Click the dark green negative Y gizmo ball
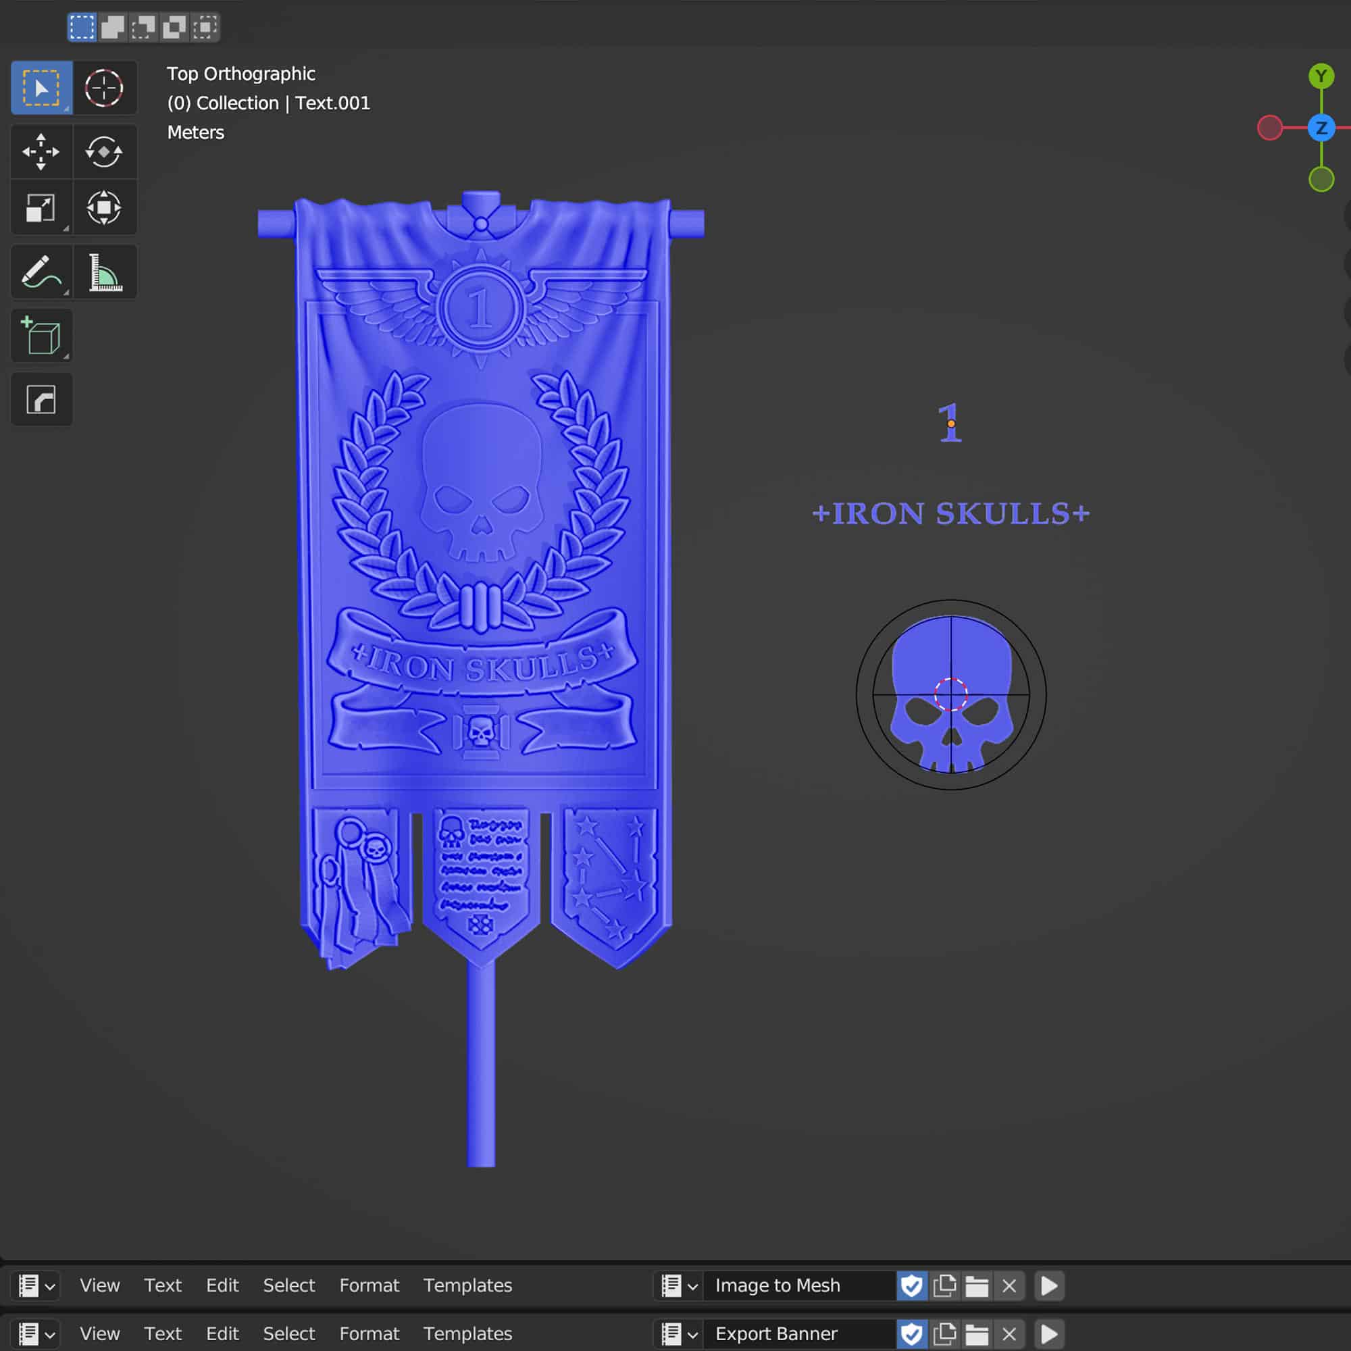This screenshot has width=1351, height=1351. (x=1321, y=179)
